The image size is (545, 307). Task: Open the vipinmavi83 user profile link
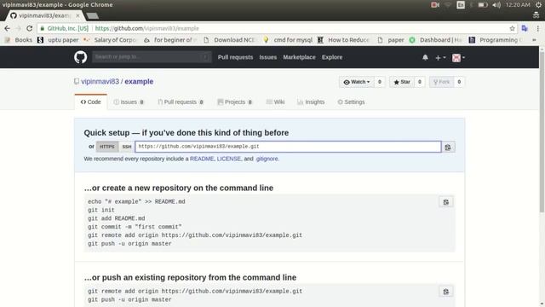click(x=100, y=82)
